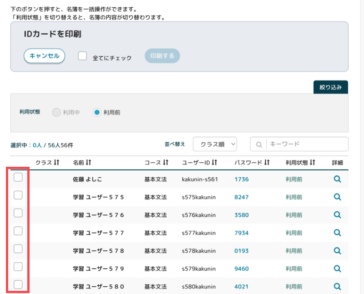Click user ID s580kakunin
The image size is (364, 294).
tap(199, 287)
